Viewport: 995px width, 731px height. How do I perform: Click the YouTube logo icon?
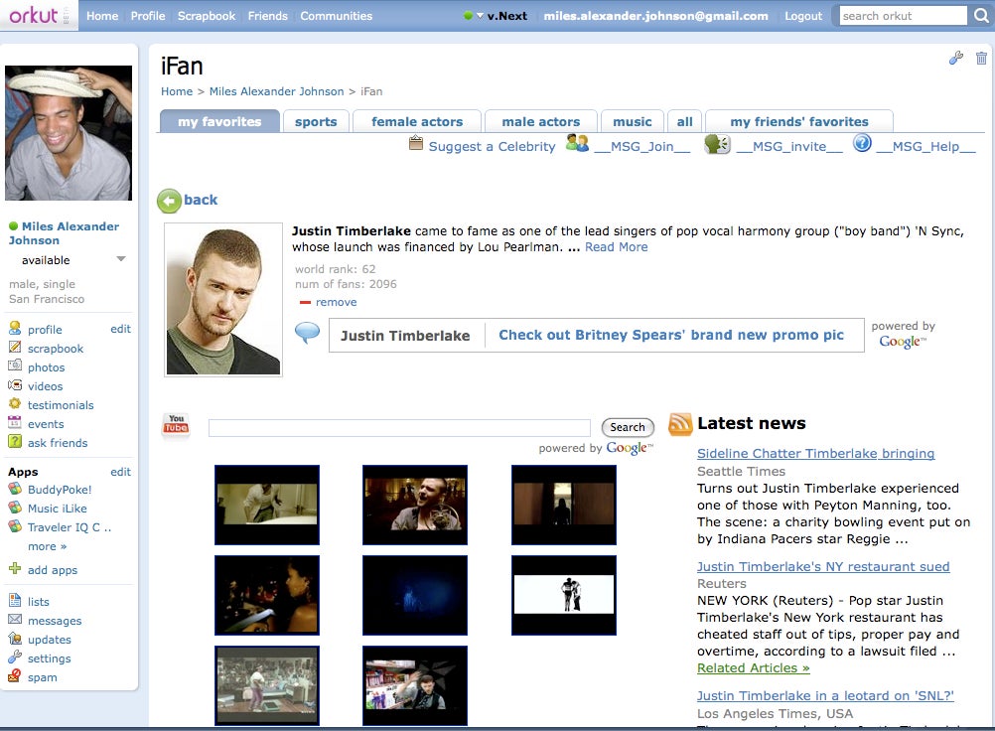pos(176,424)
